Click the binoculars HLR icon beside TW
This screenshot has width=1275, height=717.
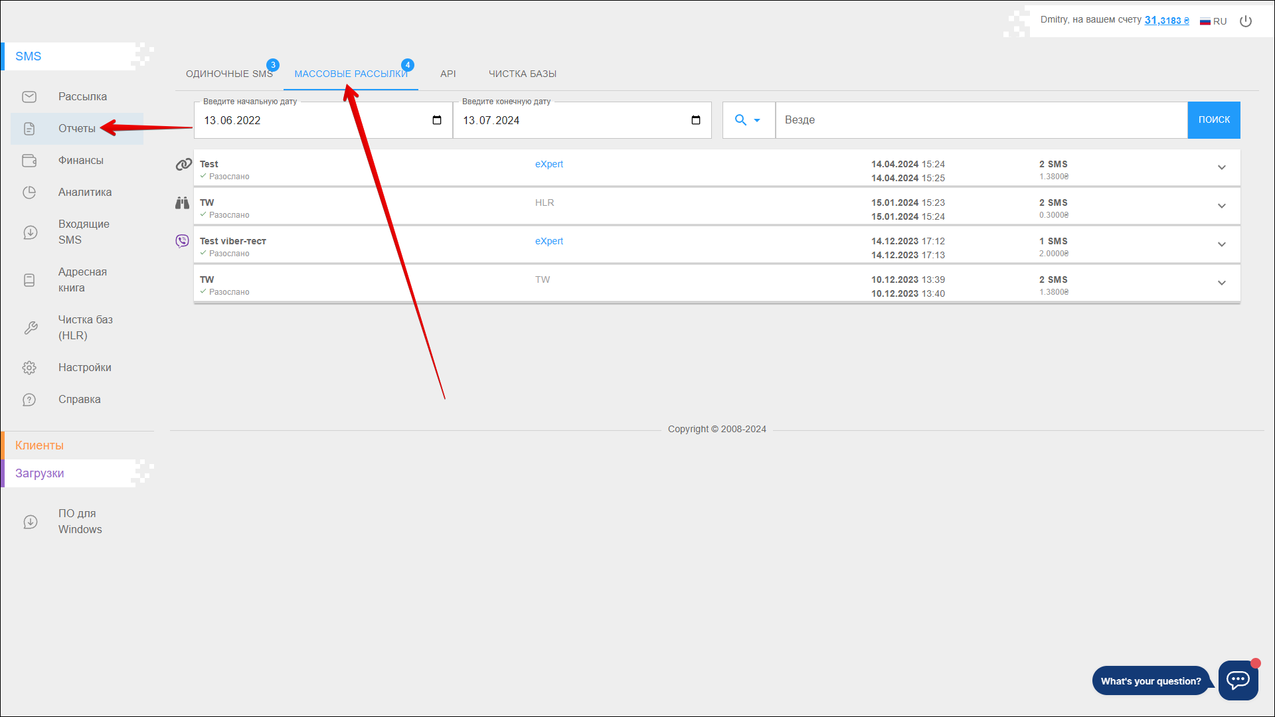pyautogui.click(x=182, y=202)
